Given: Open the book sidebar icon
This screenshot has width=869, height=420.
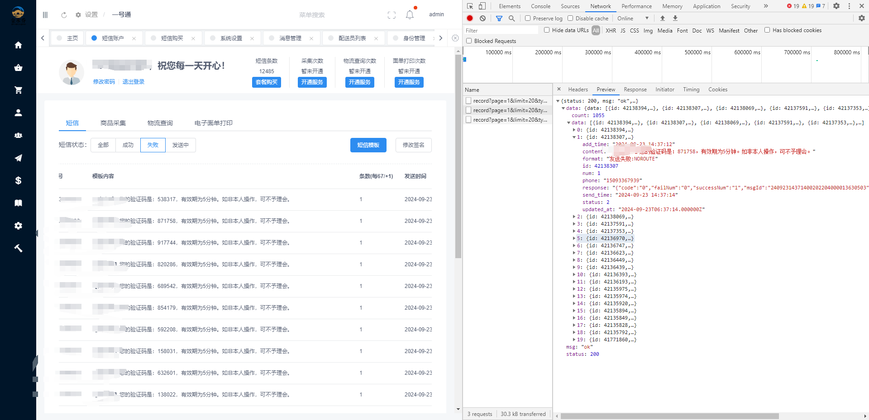Looking at the screenshot, I should [18, 203].
